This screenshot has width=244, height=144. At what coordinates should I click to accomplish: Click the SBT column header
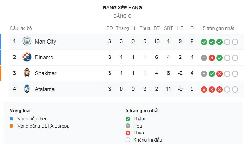(168, 28)
